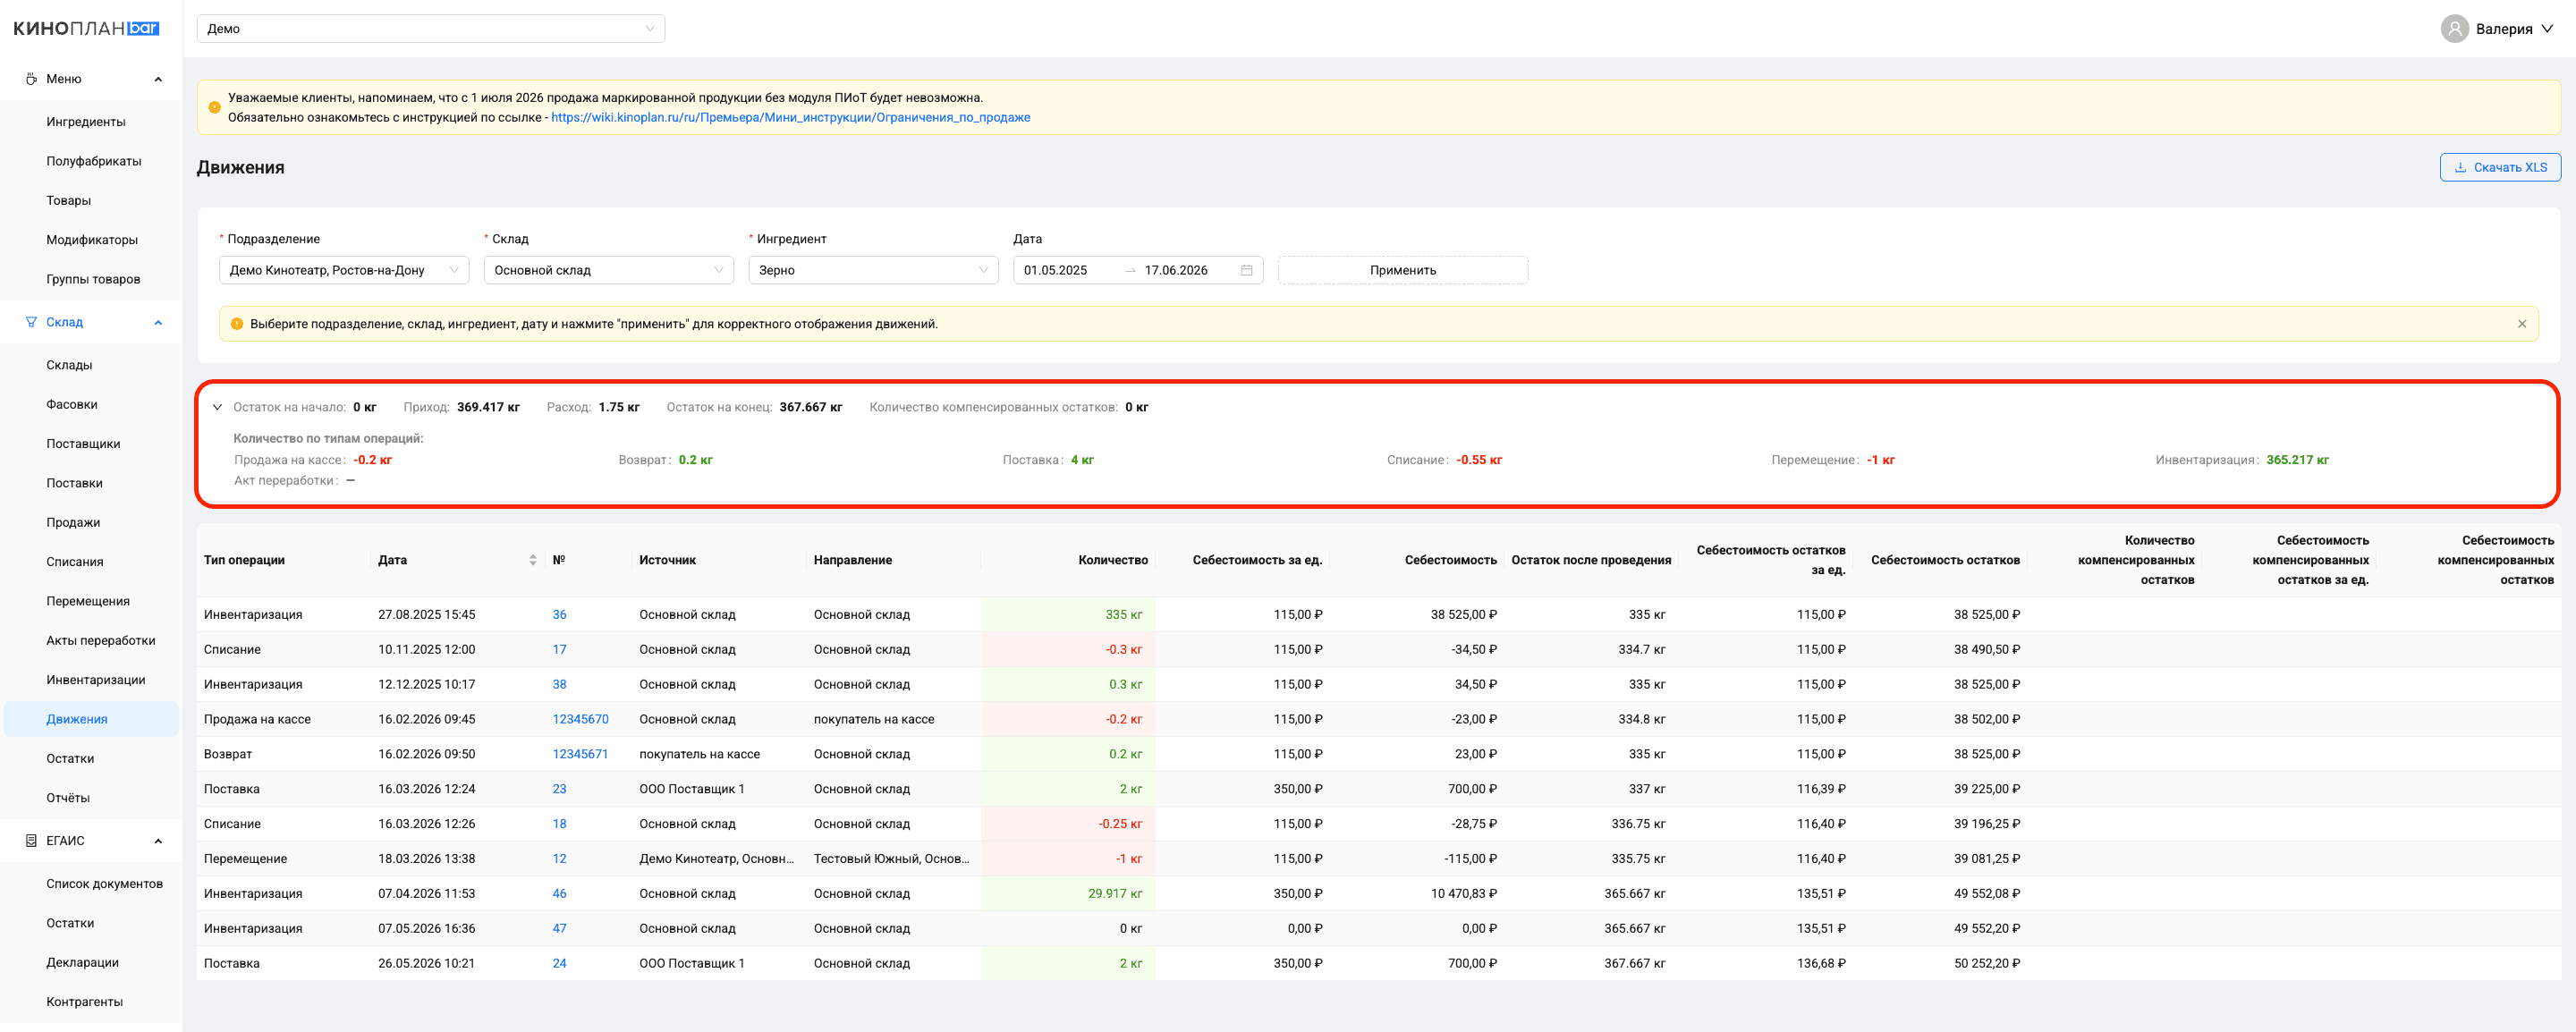
Task: Click the cup icon next to Меню
Action: tap(31, 79)
